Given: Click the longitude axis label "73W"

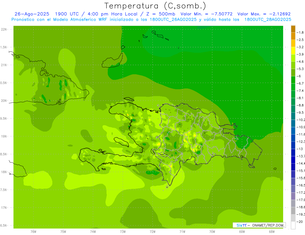Looking at the screenshot, I should click(123, 232).
